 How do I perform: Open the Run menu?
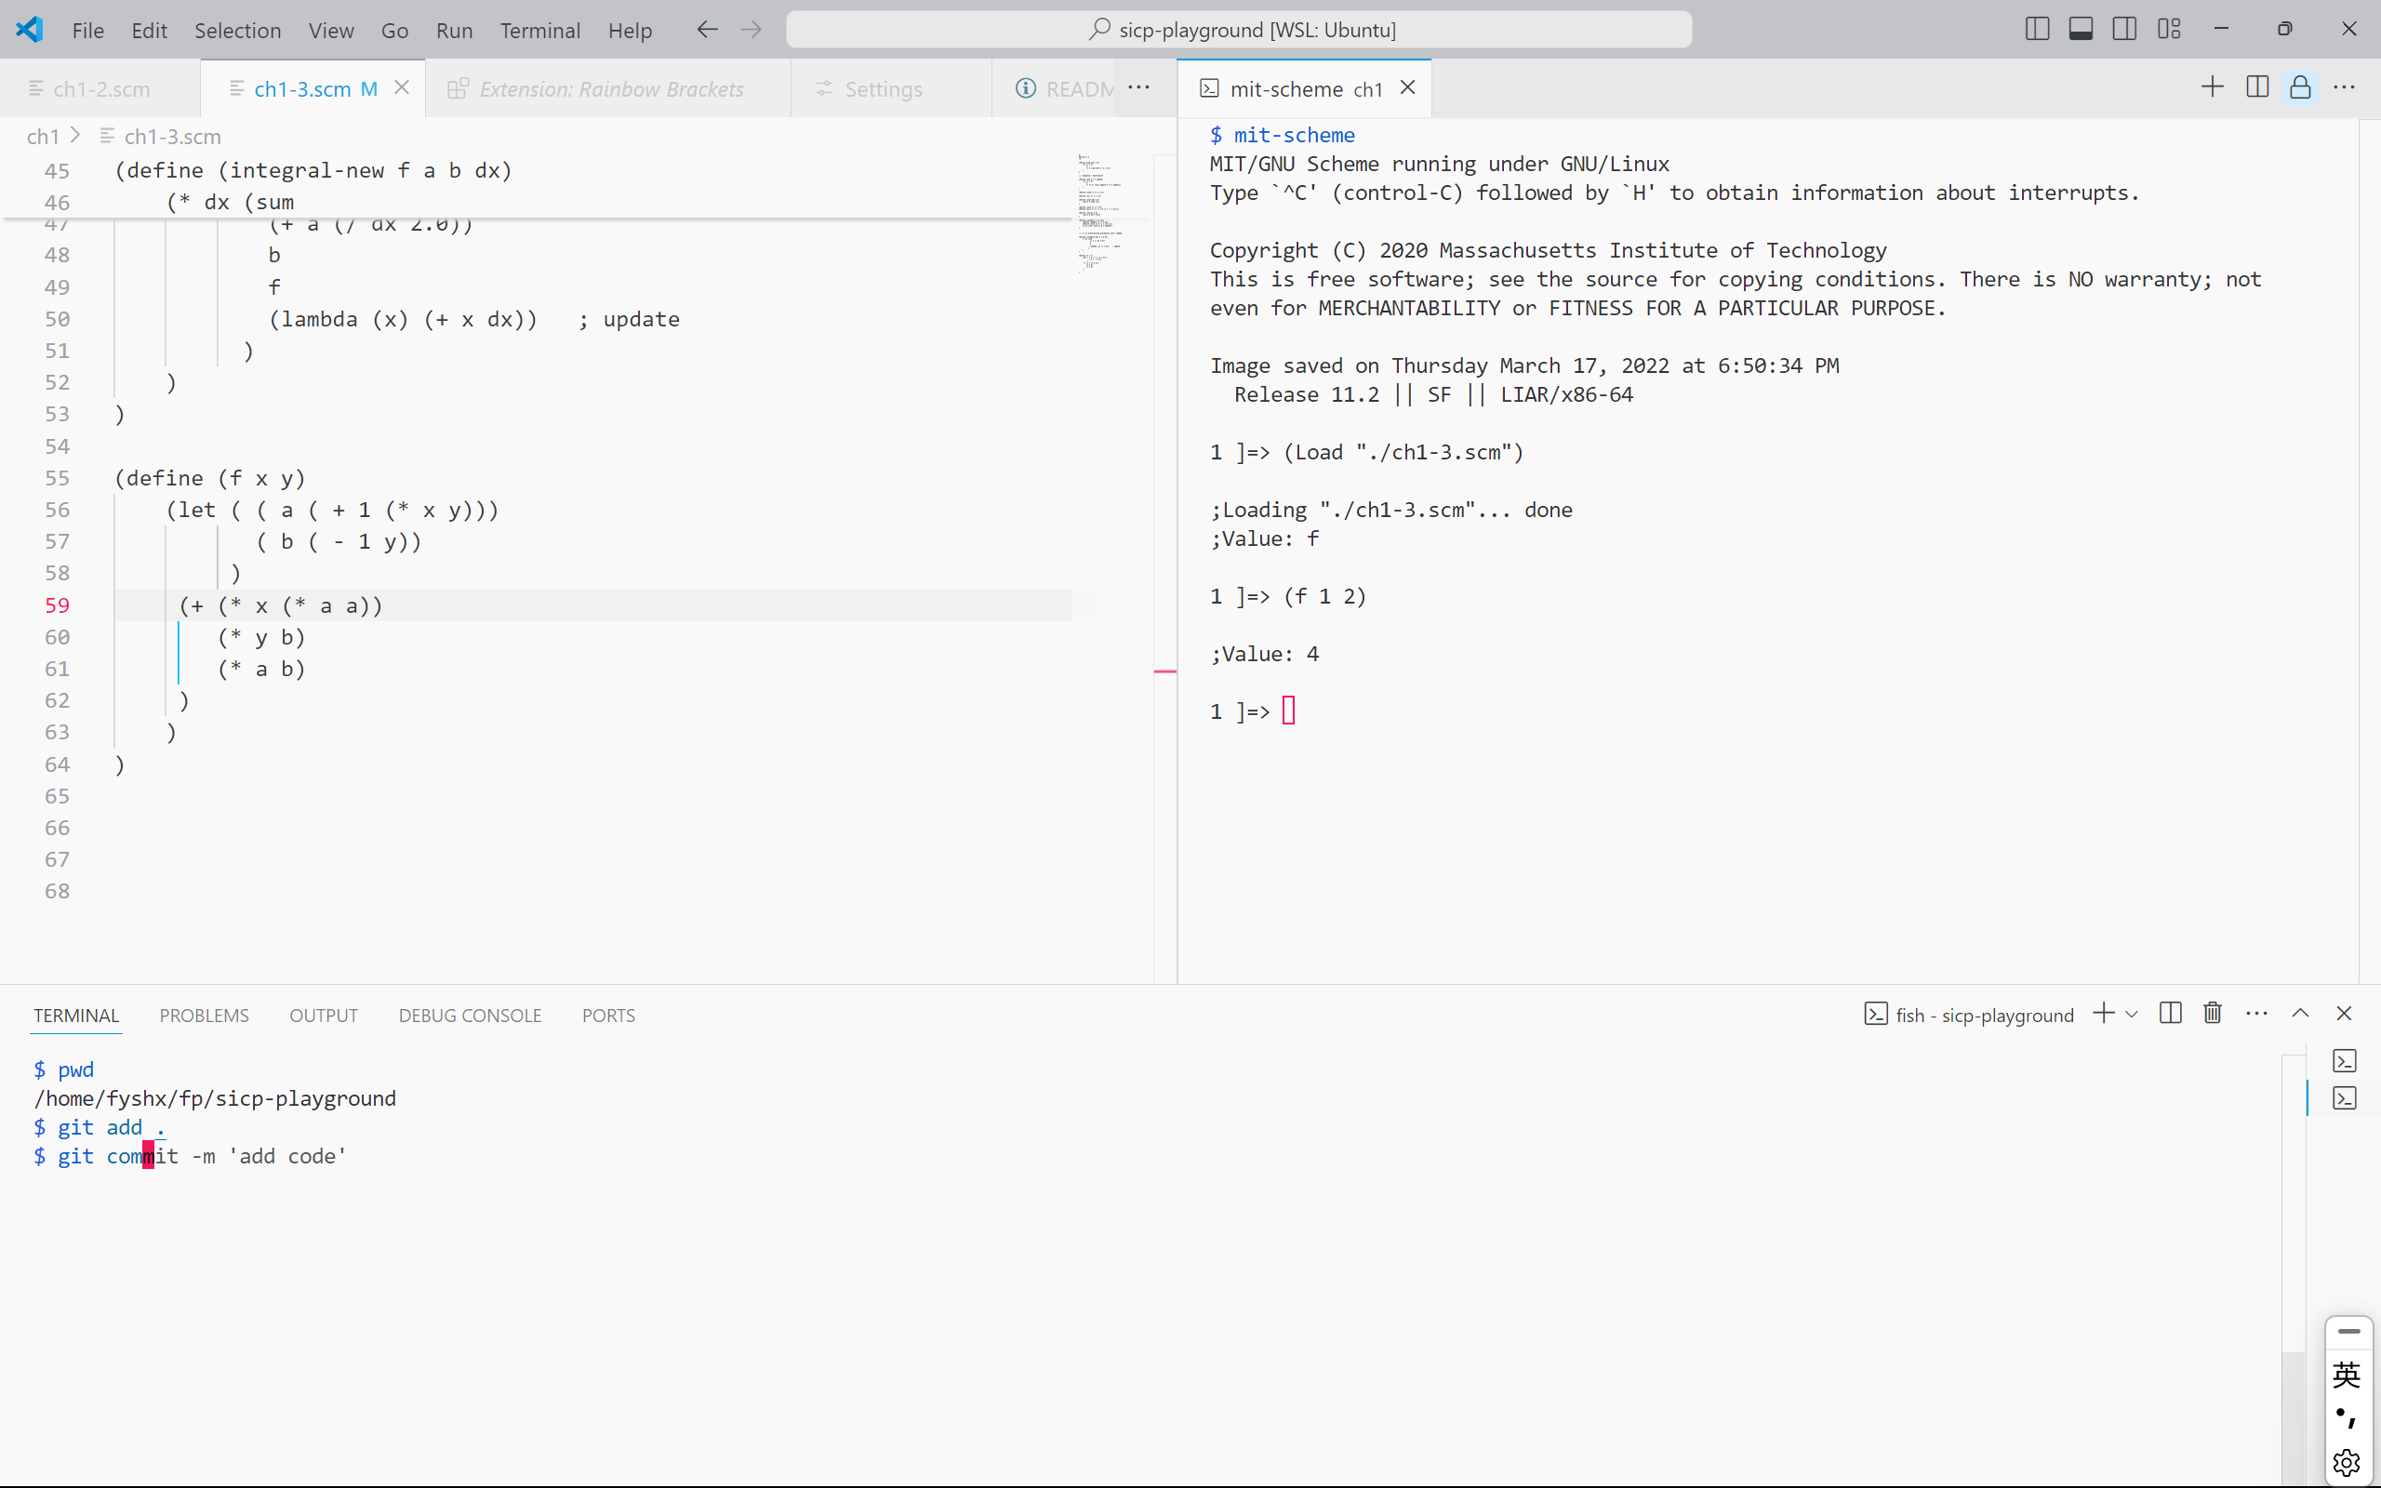coord(454,31)
